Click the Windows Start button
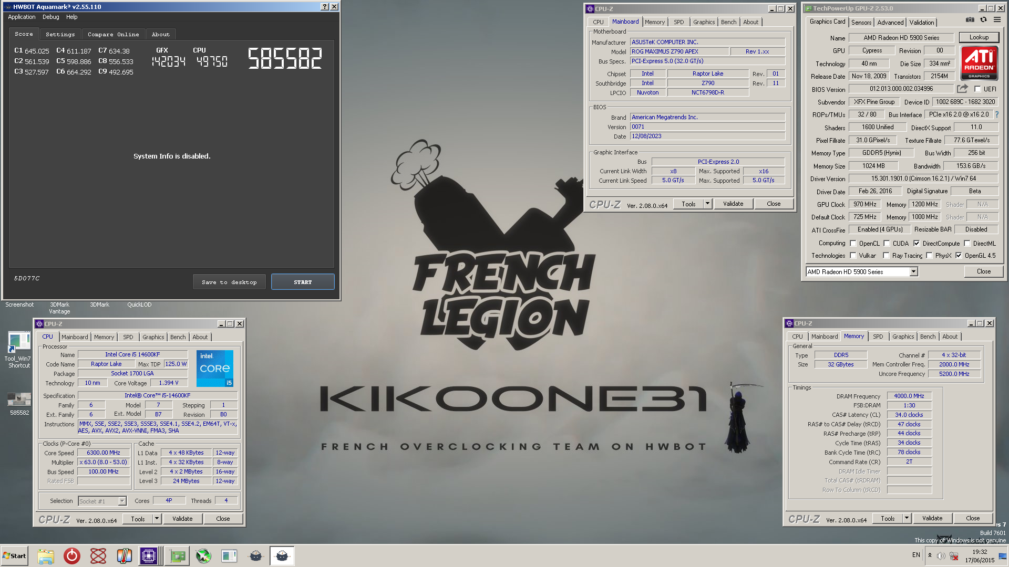 click(14, 556)
